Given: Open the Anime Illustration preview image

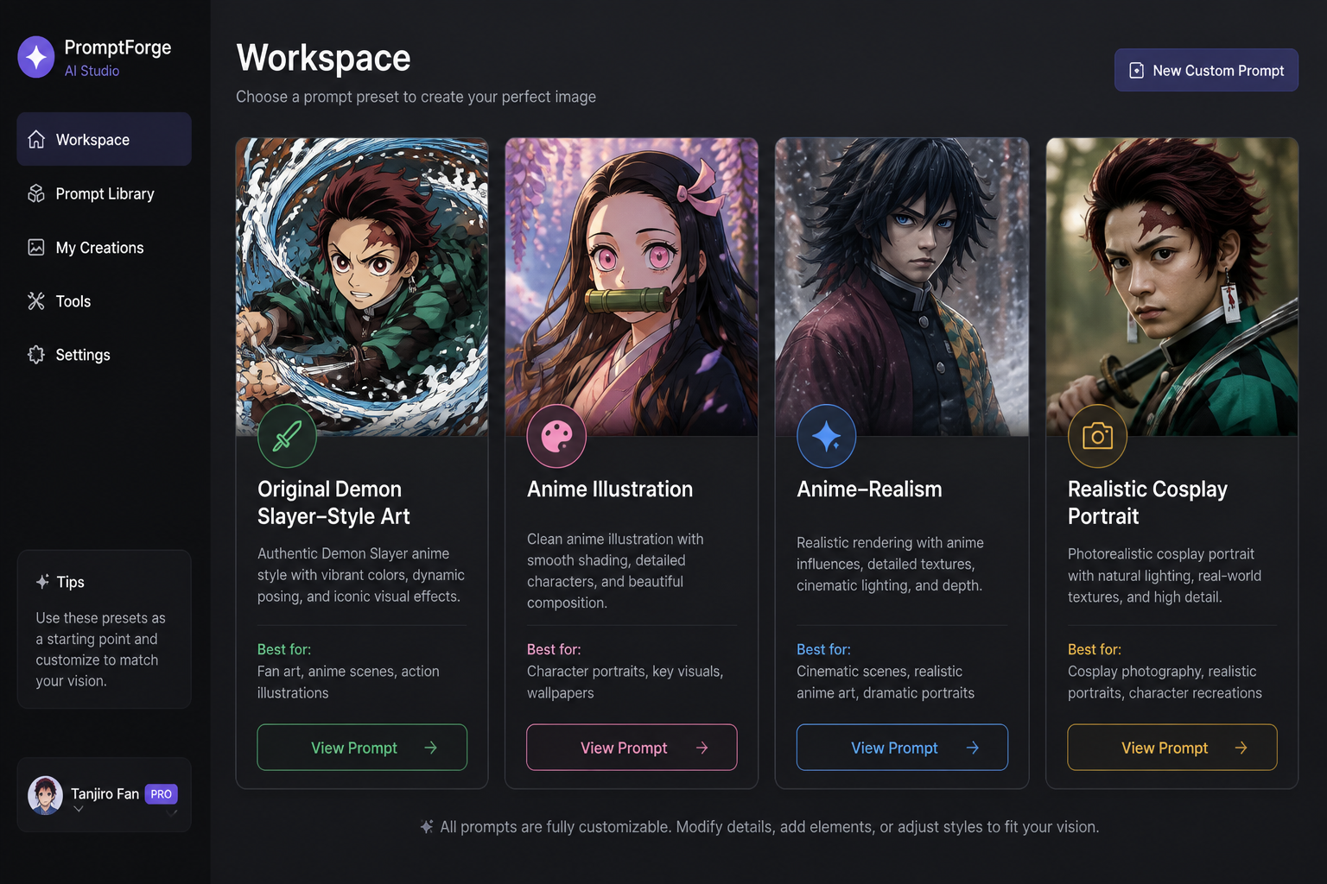Looking at the screenshot, I should [x=632, y=287].
